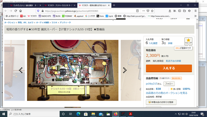This screenshot has width=207, height=117.
Task: Show the previous product photo
Action: click(21, 70)
